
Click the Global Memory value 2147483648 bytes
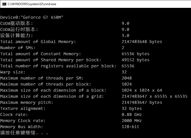click(142, 42)
